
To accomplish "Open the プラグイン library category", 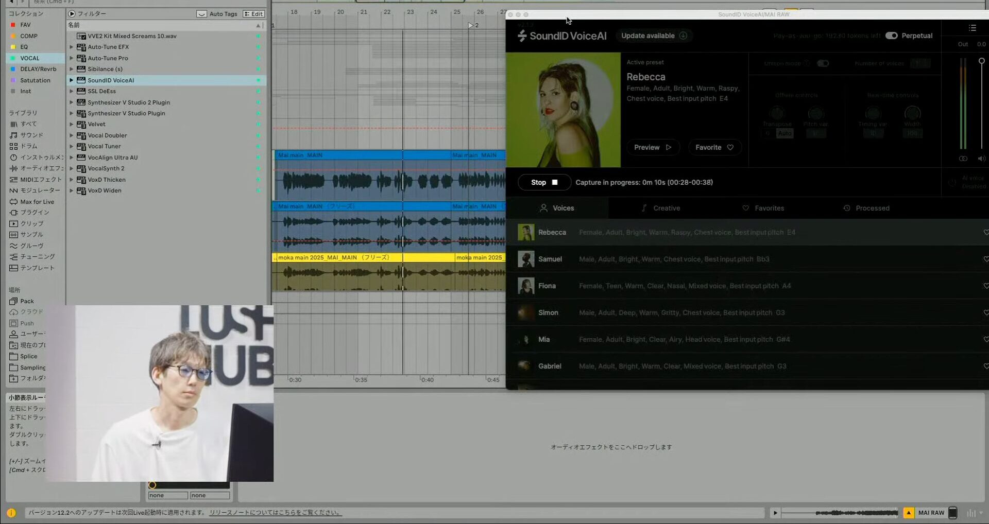I will coord(29,213).
